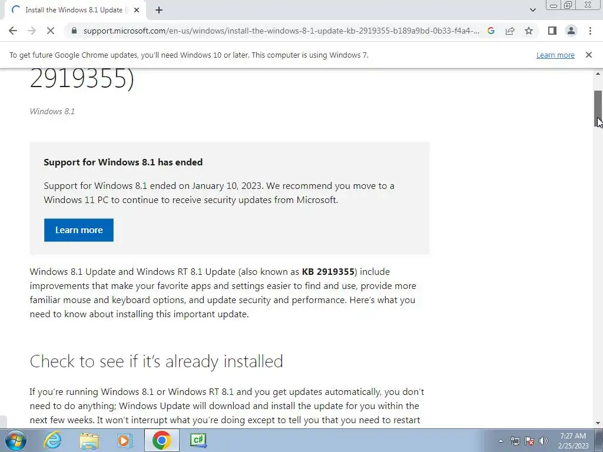Viewport: 603px width, 452px height.
Task: Click the scrollbar up arrow
Action: point(598,74)
